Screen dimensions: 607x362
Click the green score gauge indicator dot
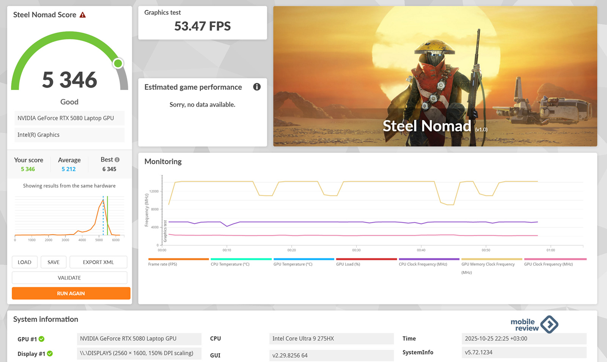118,63
